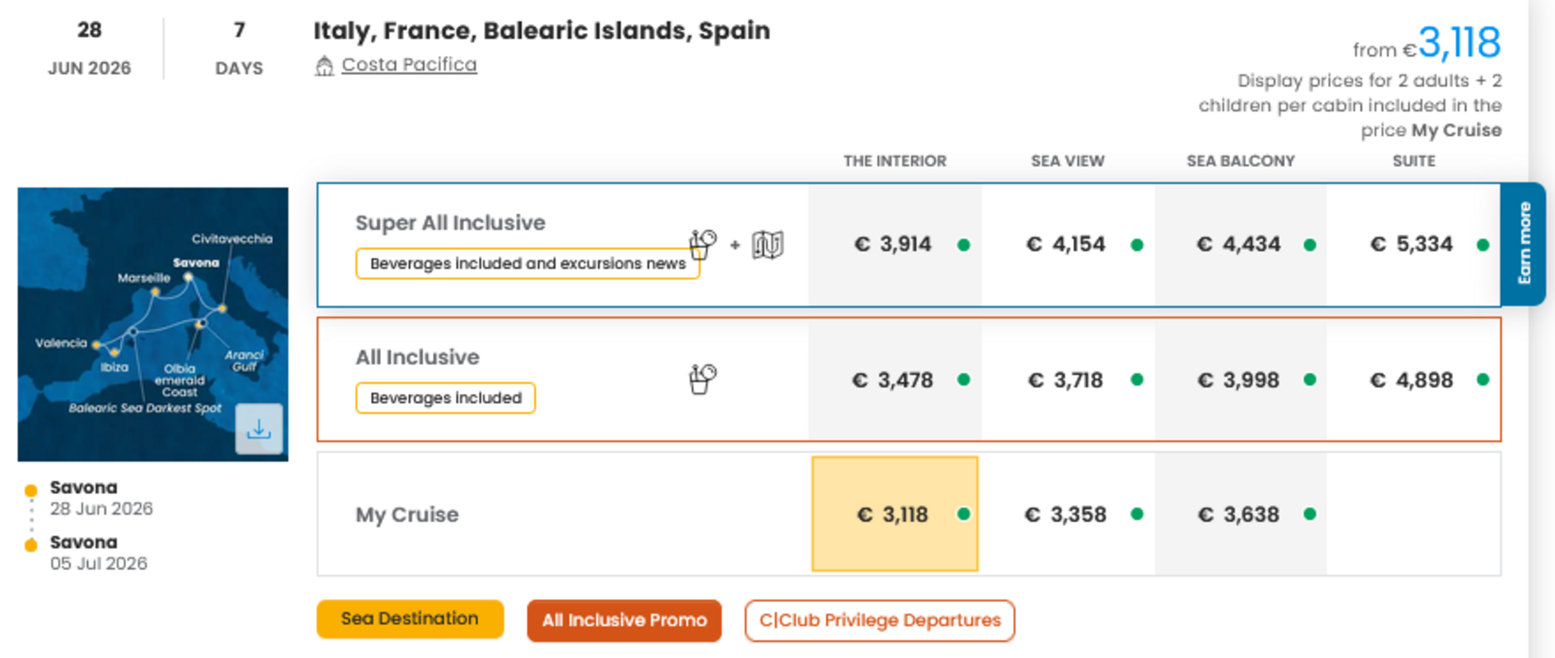This screenshot has height=658, width=1555.
Task: Select Super All Inclusive Suite price € 5,334
Action: click(x=1413, y=244)
